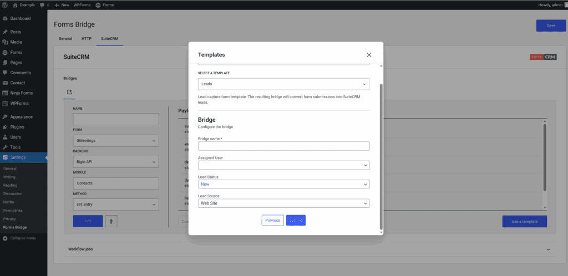The height and width of the screenshot is (276, 568).
Task: Open the Users menu
Action: [23, 137]
